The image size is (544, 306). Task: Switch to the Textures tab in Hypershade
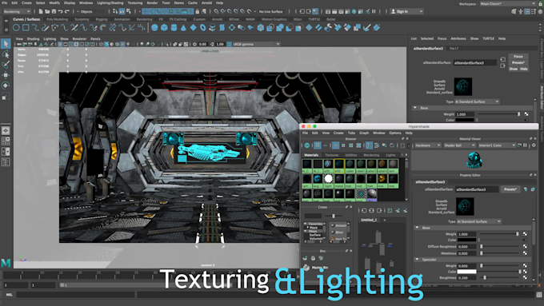332,155
